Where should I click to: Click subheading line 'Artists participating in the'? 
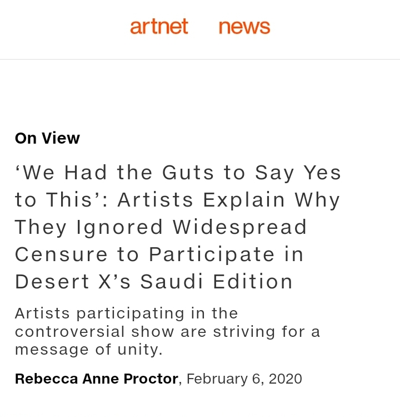tap(126, 313)
